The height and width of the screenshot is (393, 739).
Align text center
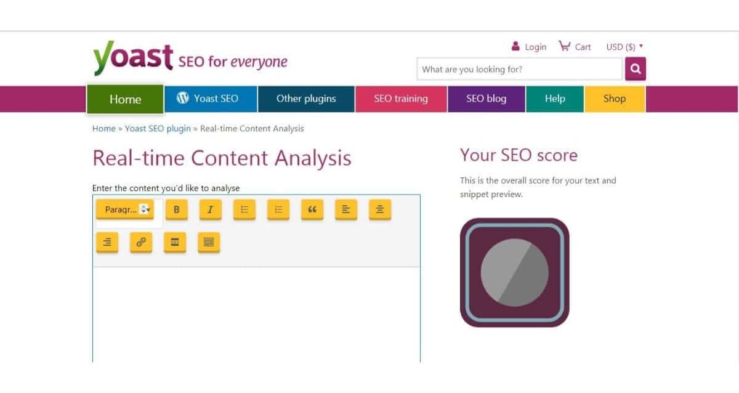pos(379,209)
